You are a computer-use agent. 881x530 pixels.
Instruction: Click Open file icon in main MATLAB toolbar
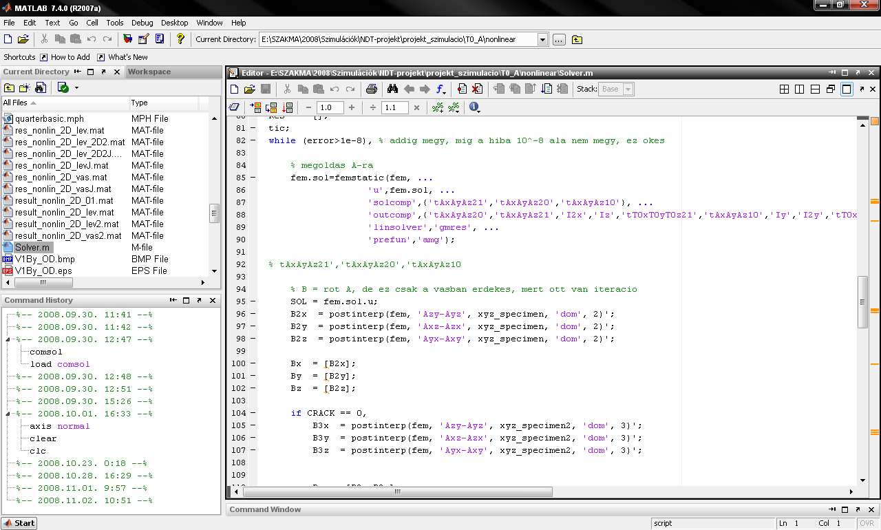point(23,39)
